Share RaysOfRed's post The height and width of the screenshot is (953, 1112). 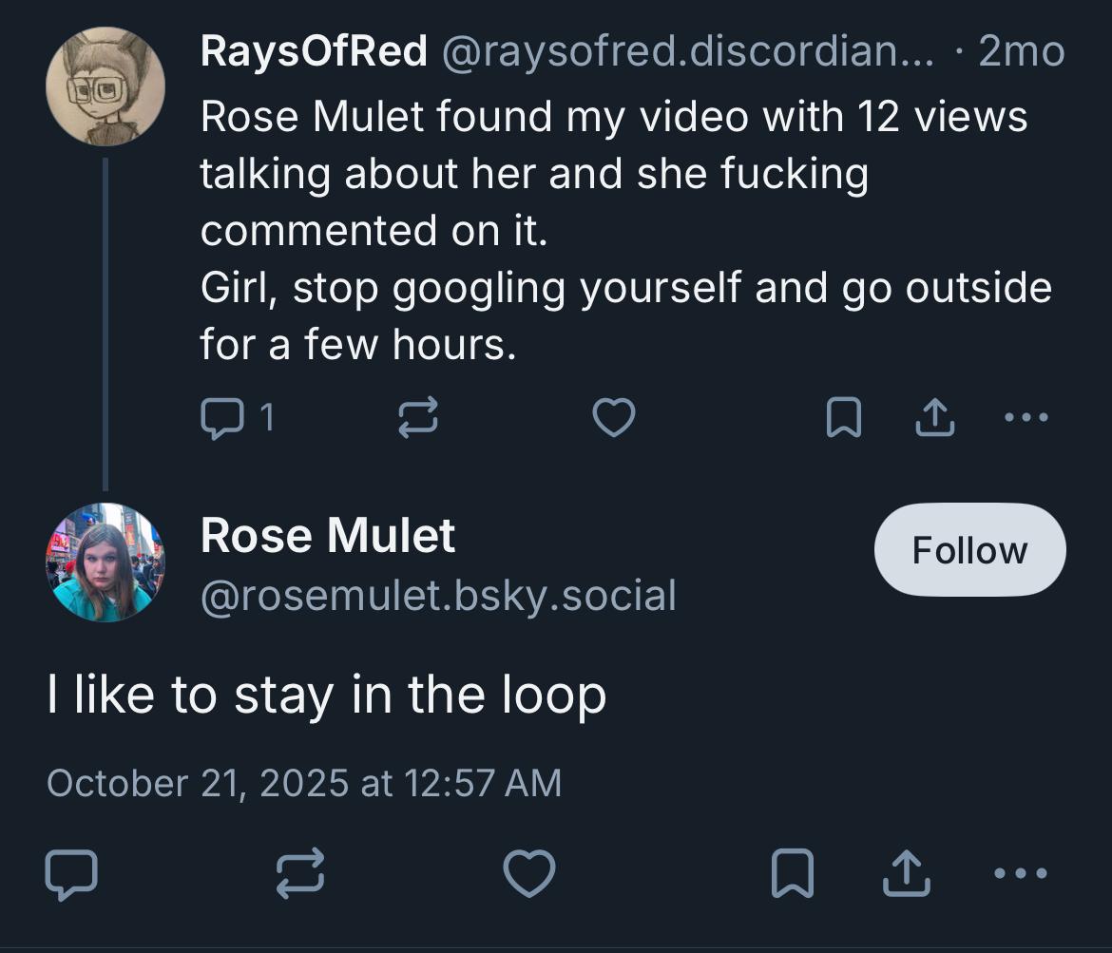tap(934, 418)
